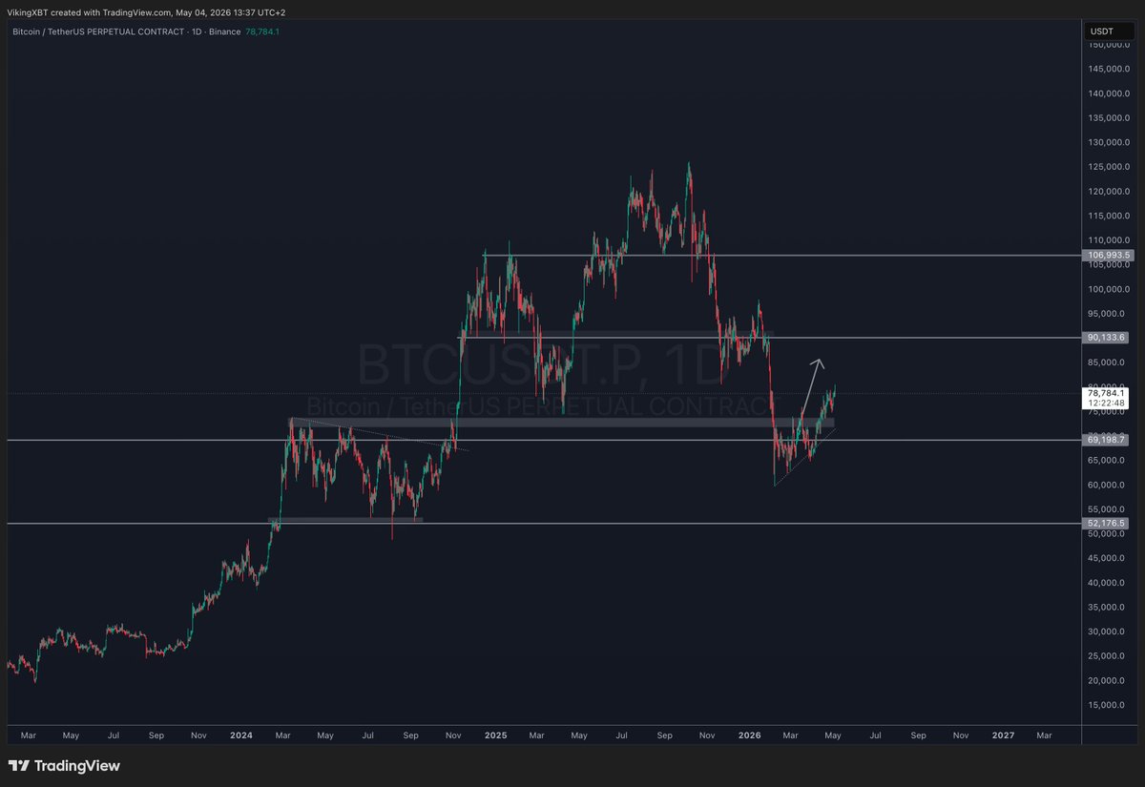Viewport: 1145px width, 787px height.
Task: Click the 12:22:48 bar countdown timer
Action: point(1108,404)
